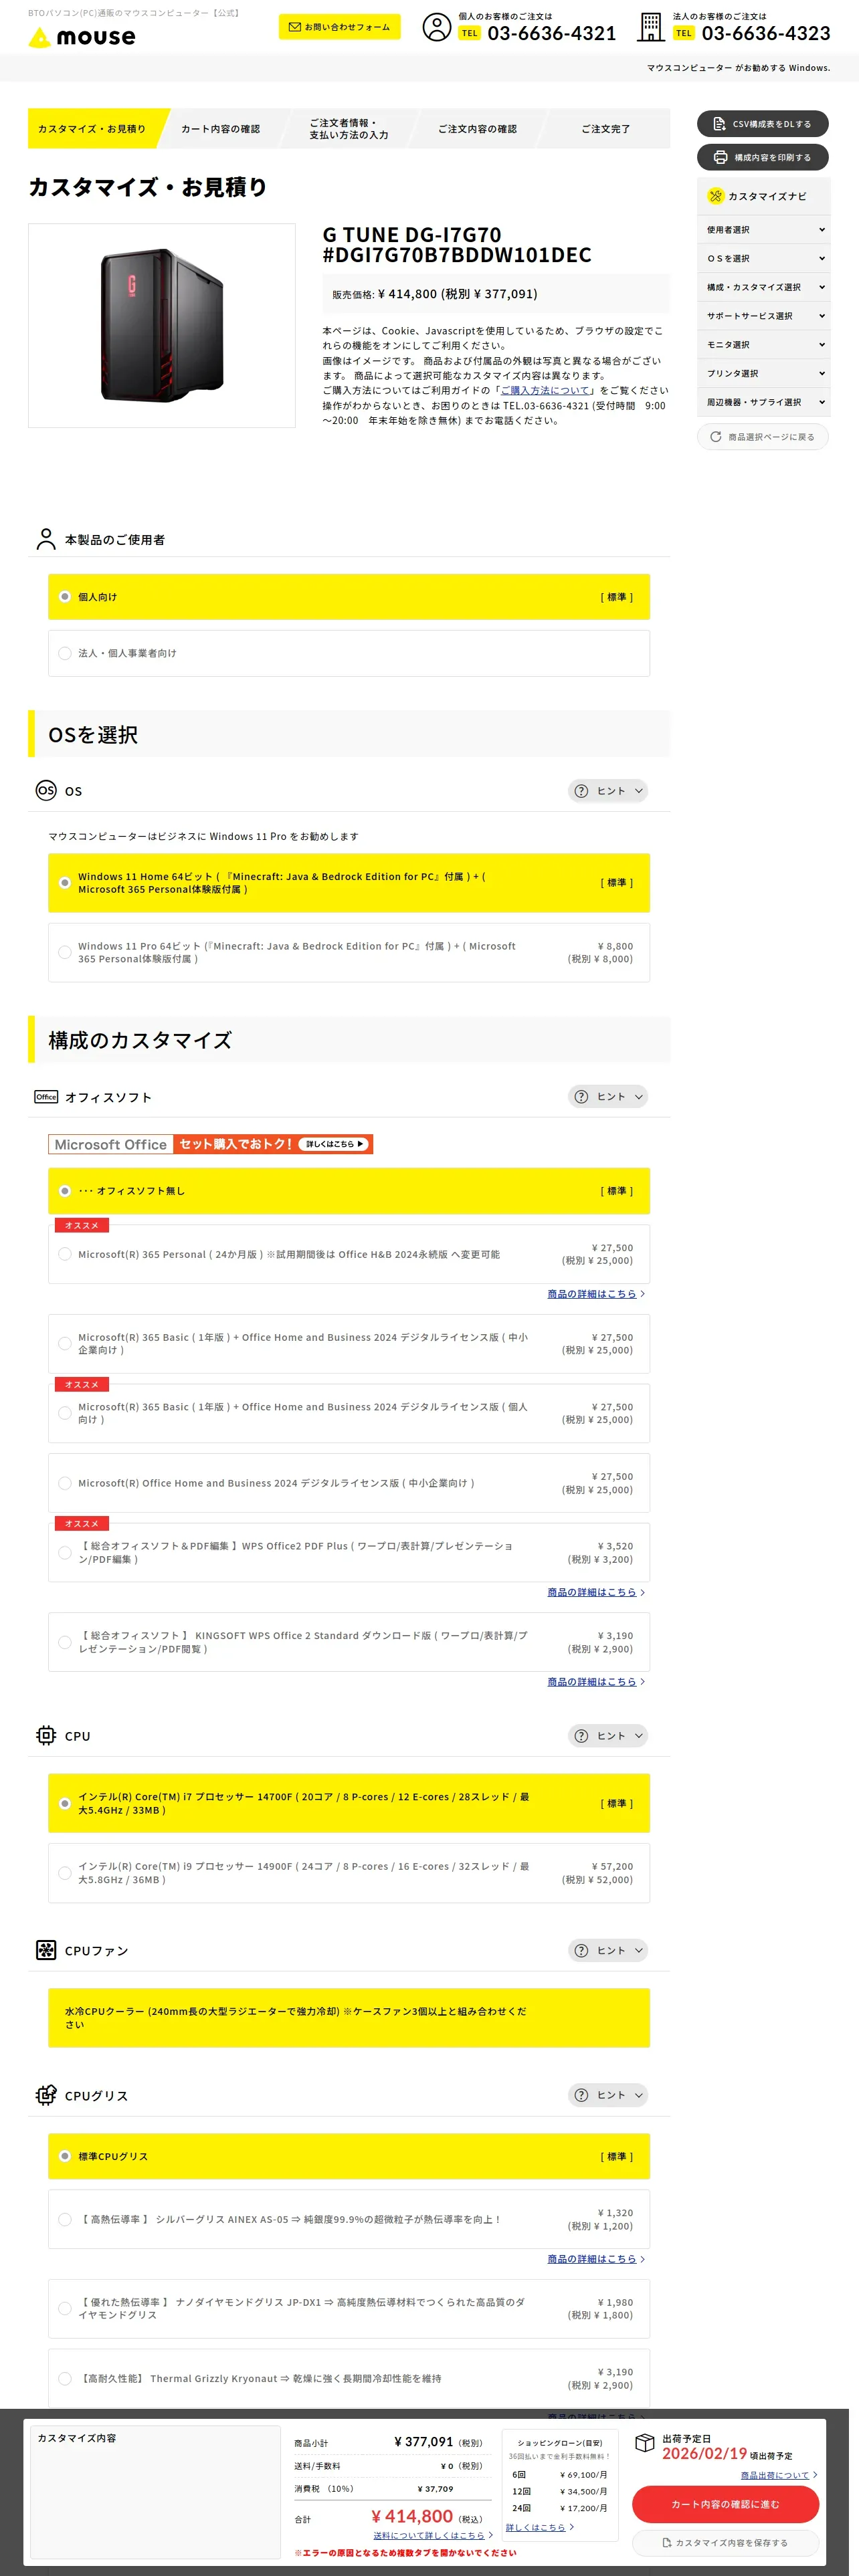
Task: Click the user icon beside 本製品のご使用者
Action: 46,539
